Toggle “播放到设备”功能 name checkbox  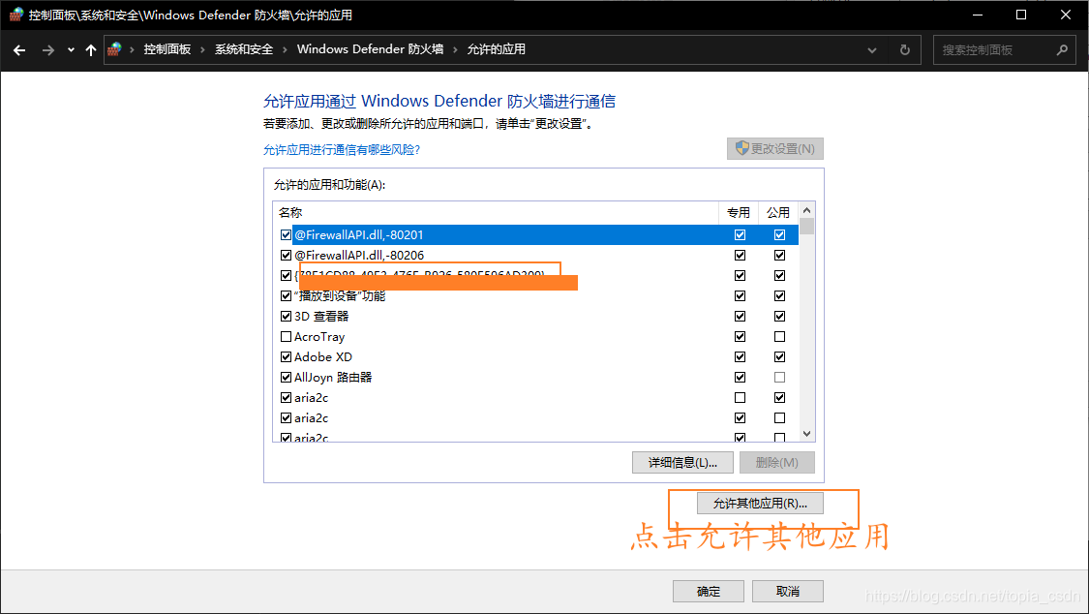point(286,296)
